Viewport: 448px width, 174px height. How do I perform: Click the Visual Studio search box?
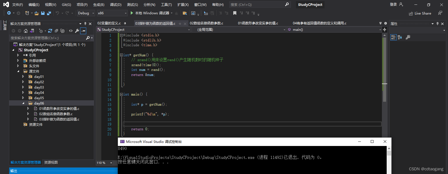pos(260,4)
